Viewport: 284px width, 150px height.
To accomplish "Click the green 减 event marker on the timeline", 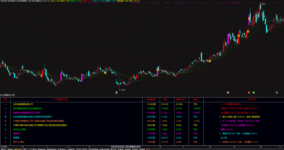I will coord(254,92).
